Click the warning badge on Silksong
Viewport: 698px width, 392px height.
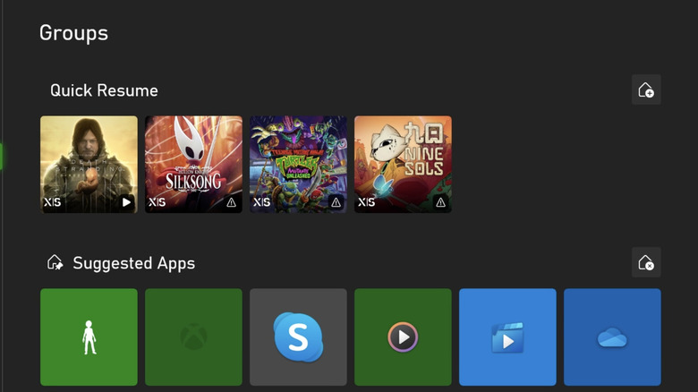coord(231,202)
